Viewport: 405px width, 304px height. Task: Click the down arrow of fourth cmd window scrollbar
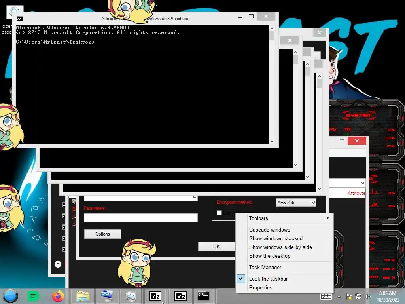319,189
